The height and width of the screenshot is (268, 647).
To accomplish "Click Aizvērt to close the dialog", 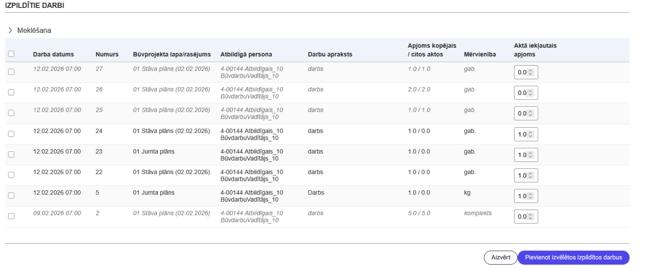I will [x=501, y=257].
